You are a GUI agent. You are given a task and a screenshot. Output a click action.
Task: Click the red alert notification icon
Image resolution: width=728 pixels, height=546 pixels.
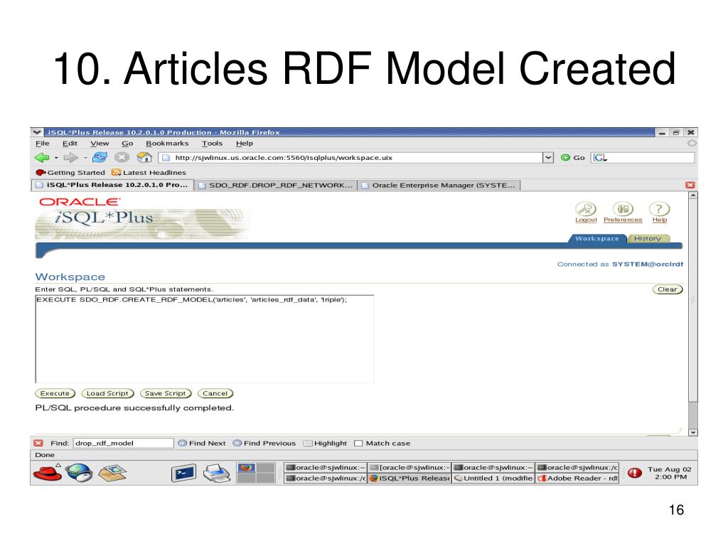(x=635, y=473)
